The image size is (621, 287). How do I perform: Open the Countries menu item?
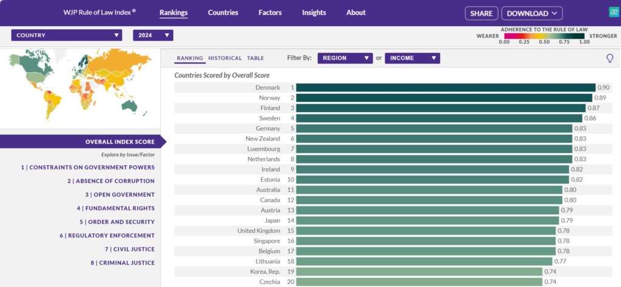[223, 13]
